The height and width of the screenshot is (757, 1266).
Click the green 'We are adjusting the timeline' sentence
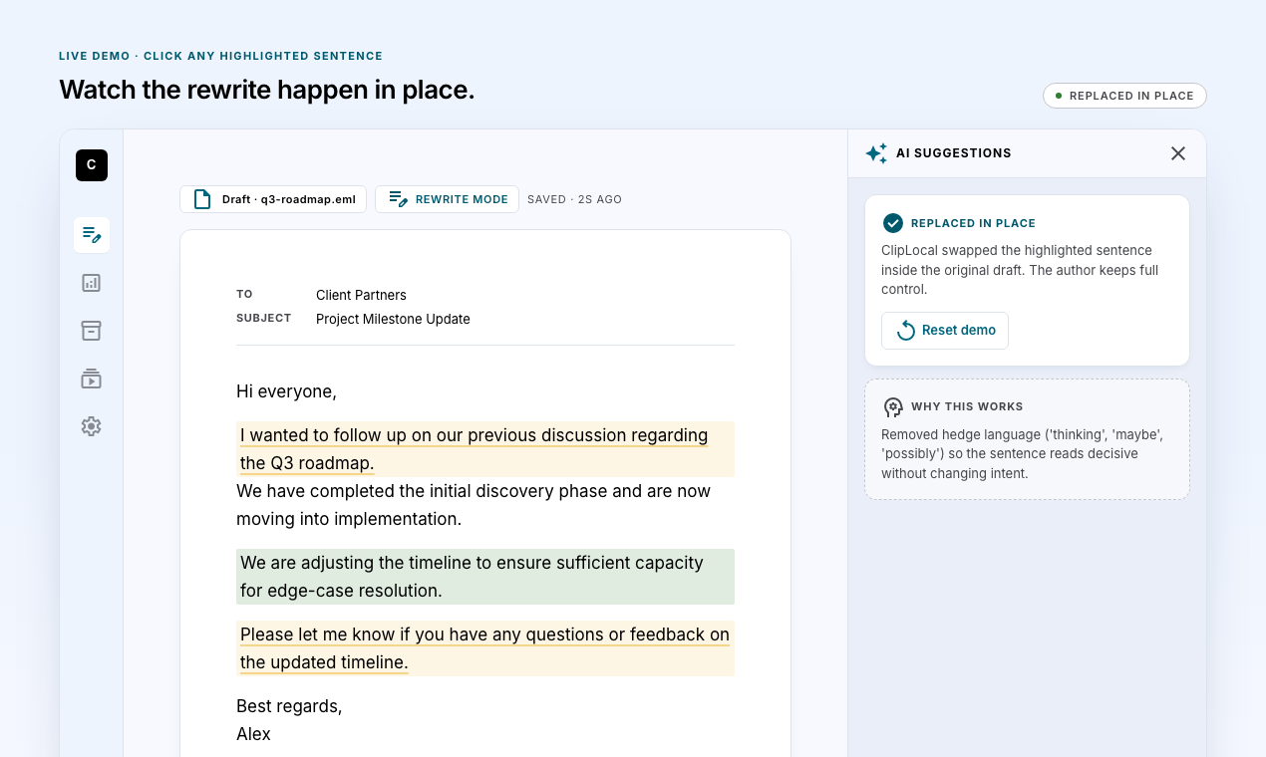pyautogui.click(x=485, y=577)
